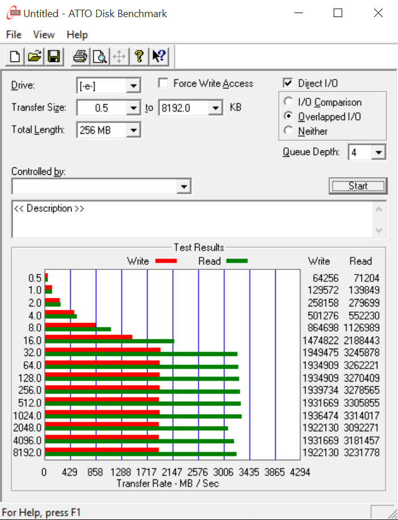Screen dimensions: 398x520
Task: Activate the context help arrow icon
Action: click(158, 56)
